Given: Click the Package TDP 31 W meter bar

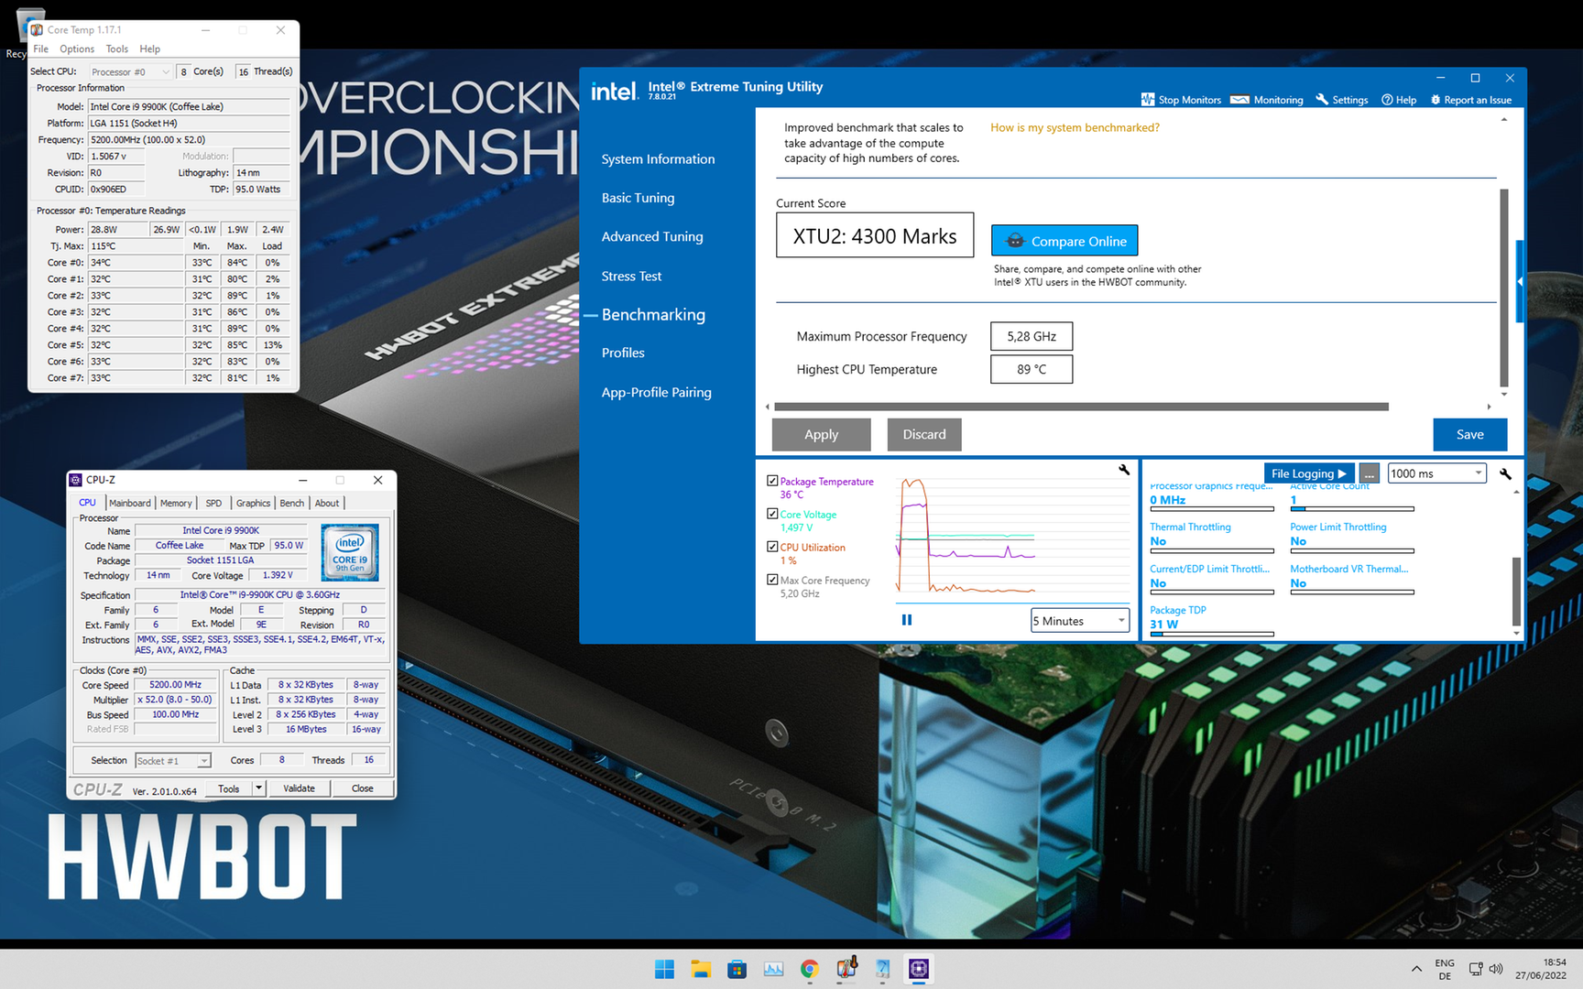Looking at the screenshot, I should click(x=1211, y=634).
